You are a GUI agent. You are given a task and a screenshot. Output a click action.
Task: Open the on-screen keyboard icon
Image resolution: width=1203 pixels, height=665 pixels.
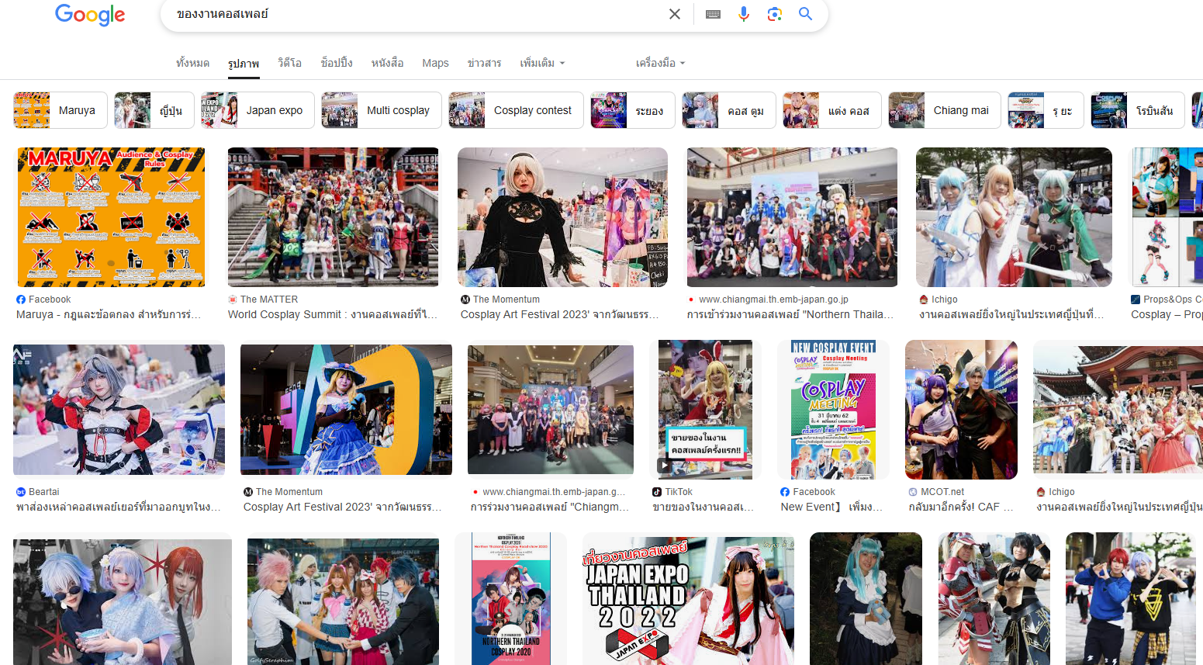click(713, 14)
